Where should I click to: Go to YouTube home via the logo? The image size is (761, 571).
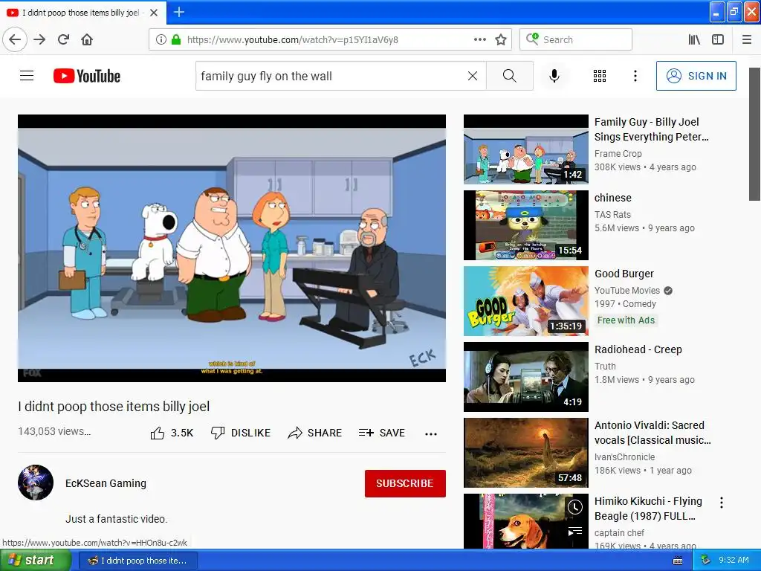pyautogui.click(x=87, y=76)
